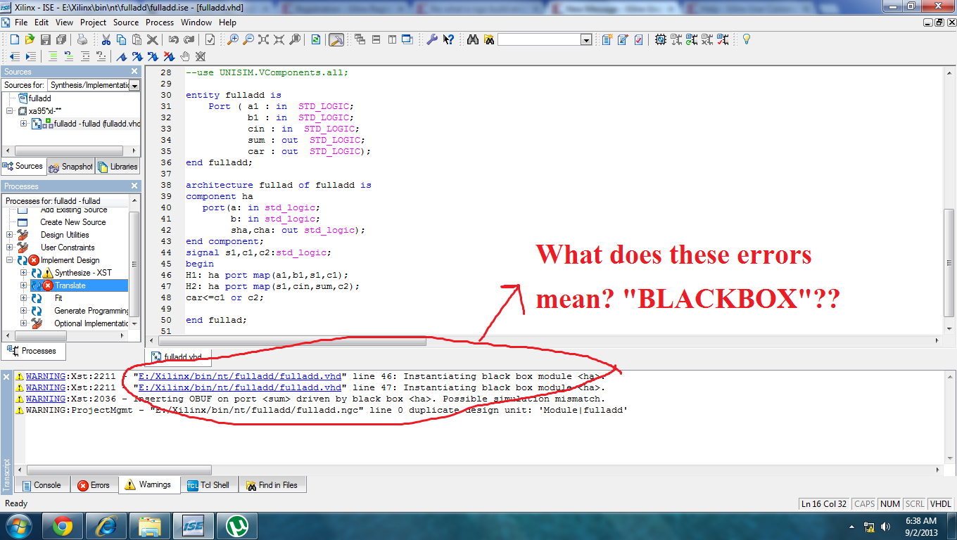This screenshot has width=957, height=540.
Task: Open the Process menu
Action: (160, 22)
